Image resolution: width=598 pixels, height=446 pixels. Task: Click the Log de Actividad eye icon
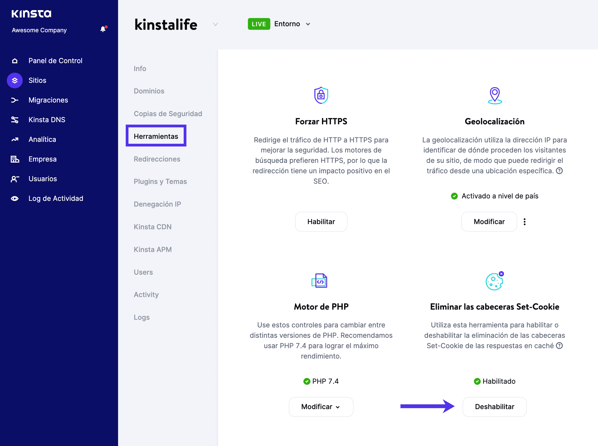coord(15,198)
